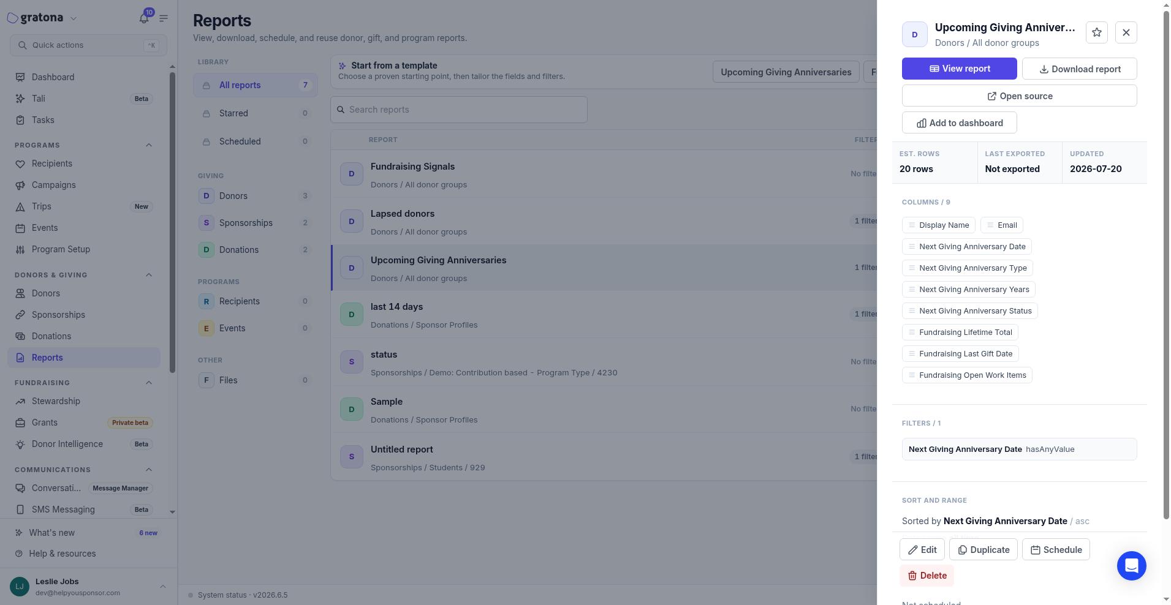Click the Schedule button

1055,549
